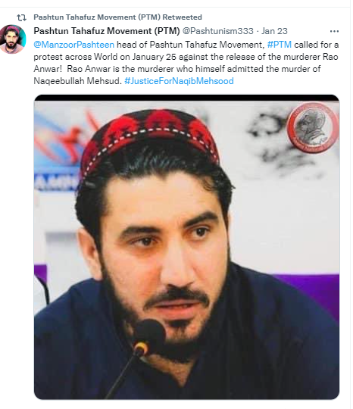
Task: Open the #JusticeForNaqibMehsood hashtag
Action: click(x=179, y=81)
